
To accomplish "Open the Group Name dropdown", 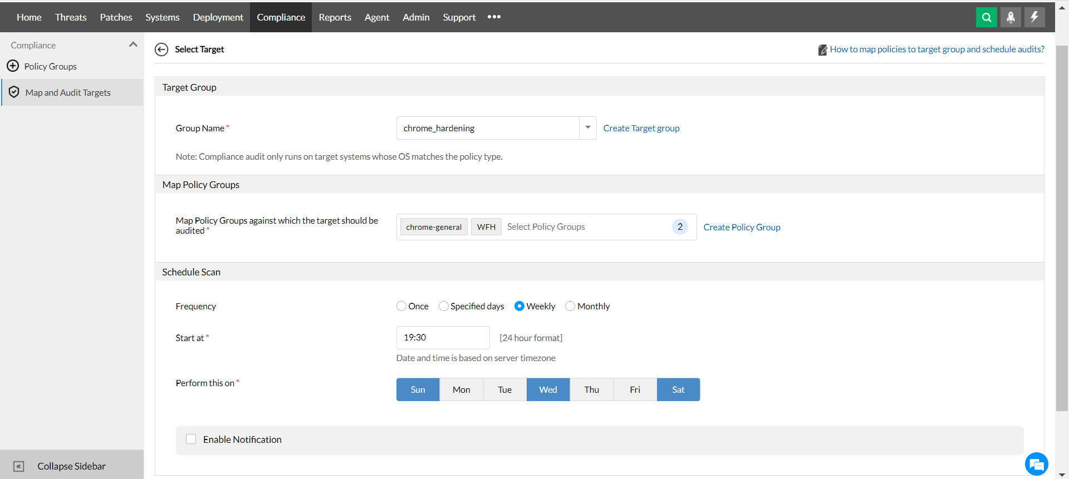I will pos(587,128).
